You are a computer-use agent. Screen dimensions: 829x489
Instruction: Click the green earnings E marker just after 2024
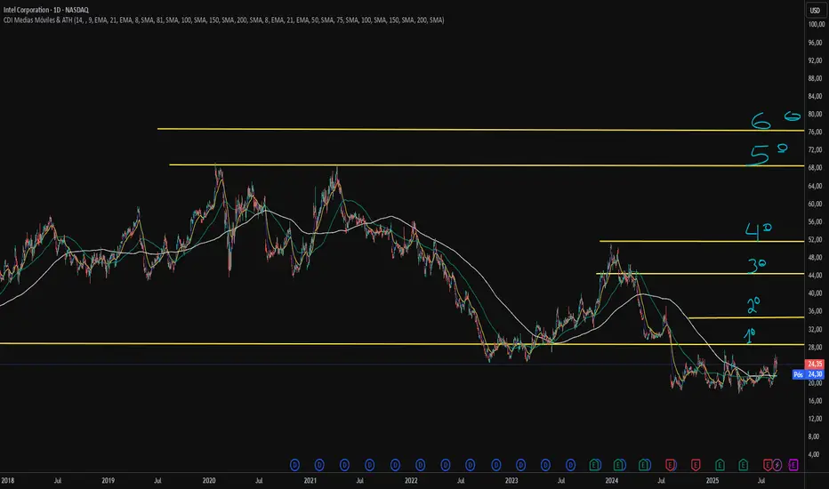619,465
